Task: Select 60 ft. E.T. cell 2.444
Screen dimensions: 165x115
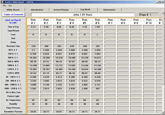Action: tap(59, 50)
